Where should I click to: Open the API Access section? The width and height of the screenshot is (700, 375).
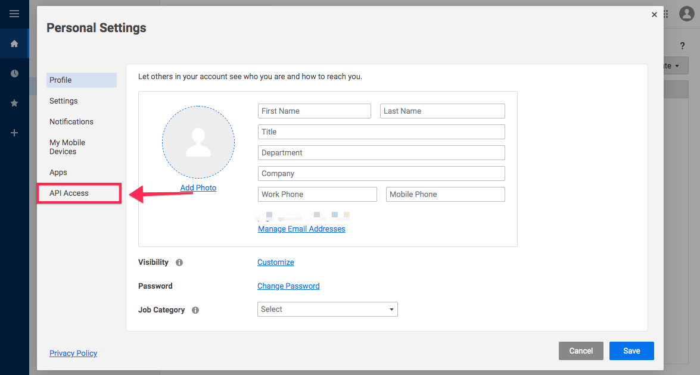tap(70, 193)
